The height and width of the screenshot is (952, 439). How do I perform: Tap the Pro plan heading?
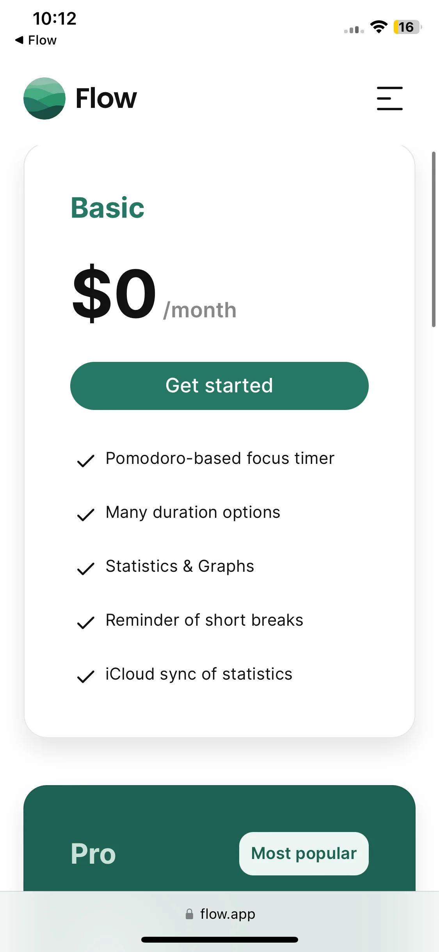(93, 854)
